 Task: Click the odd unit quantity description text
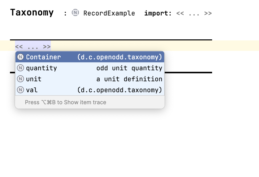[129, 68]
